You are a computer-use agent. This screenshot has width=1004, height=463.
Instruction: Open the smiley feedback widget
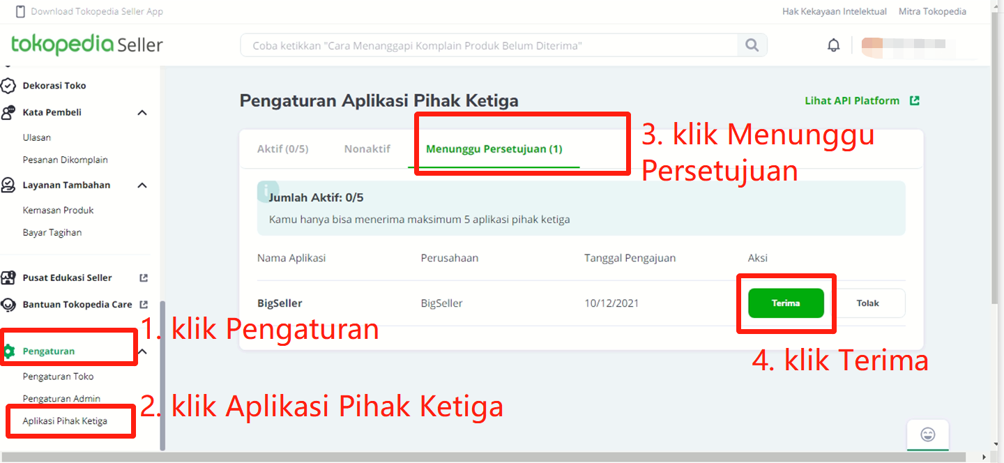click(x=928, y=434)
